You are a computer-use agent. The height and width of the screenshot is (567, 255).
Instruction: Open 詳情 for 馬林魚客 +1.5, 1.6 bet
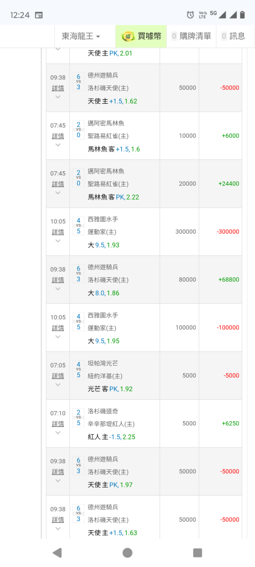click(x=58, y=136)
